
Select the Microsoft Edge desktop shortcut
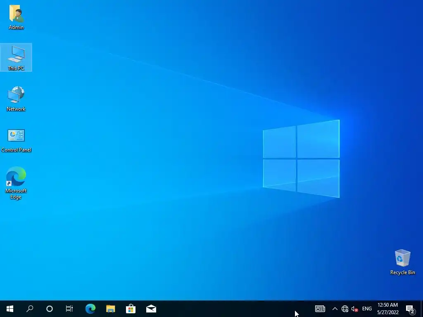16,183
